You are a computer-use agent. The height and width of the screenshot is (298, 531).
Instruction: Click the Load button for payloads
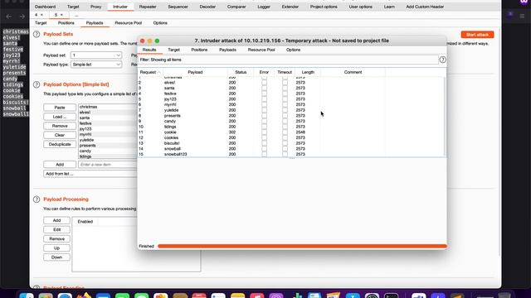[x=60, y=117]
